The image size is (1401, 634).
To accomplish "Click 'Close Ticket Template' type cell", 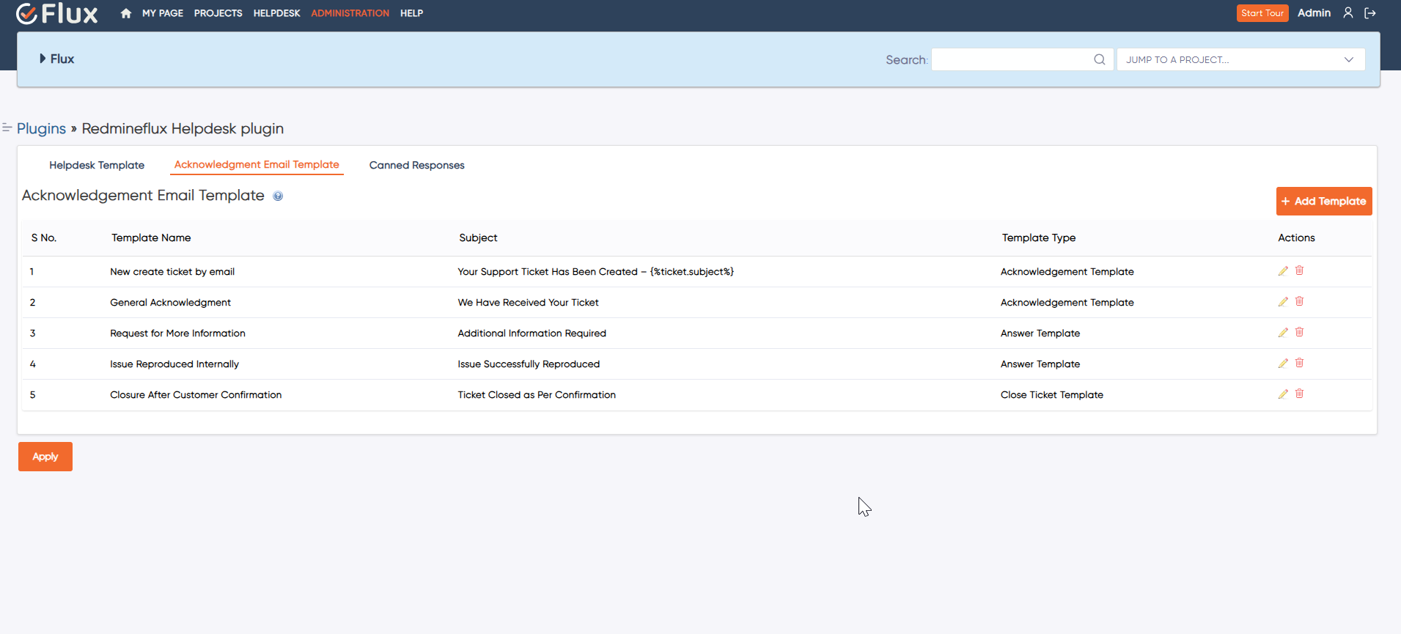I will (1051, 395).
